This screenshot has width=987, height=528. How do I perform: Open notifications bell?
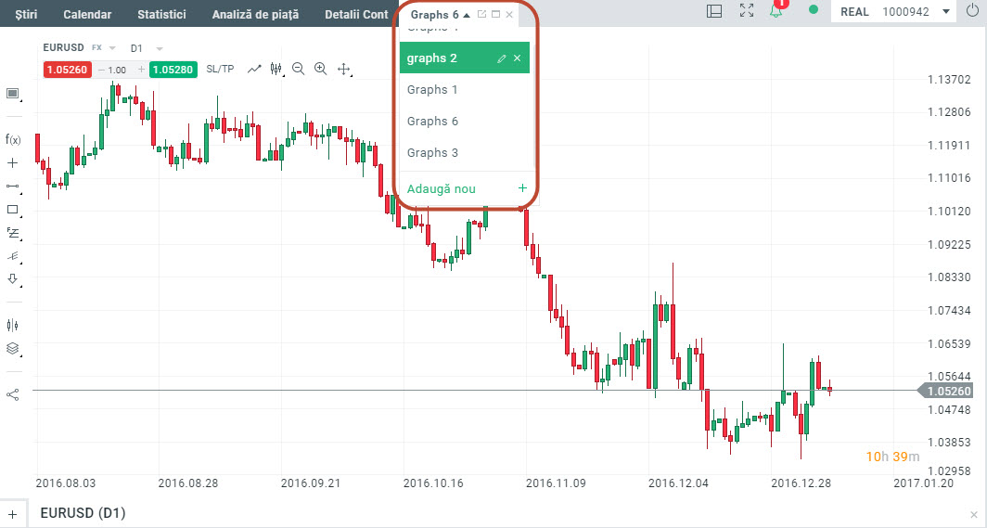tap(776, 10)
